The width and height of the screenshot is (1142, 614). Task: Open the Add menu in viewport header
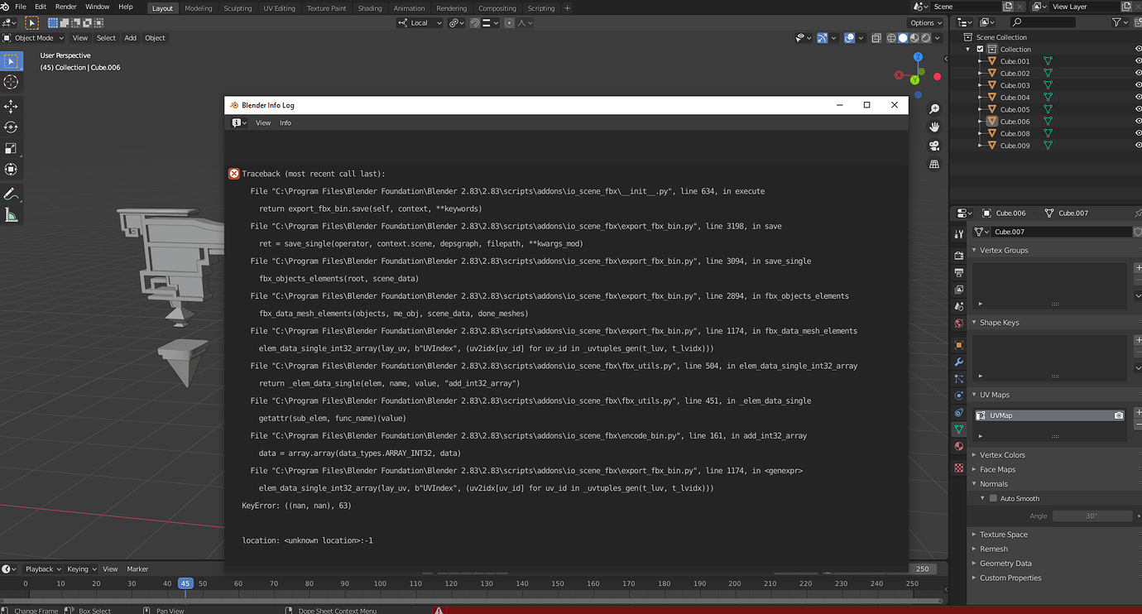(131, 38)
